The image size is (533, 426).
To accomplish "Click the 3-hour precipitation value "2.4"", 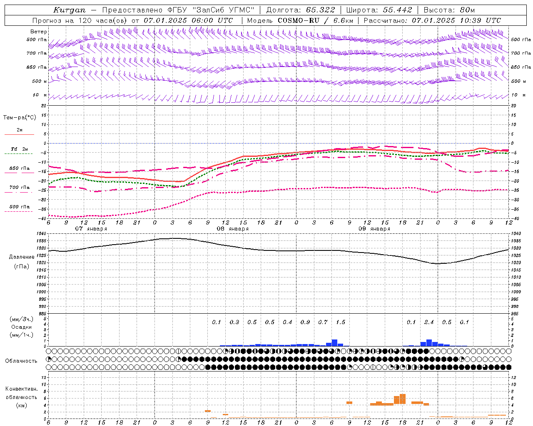I will pyautogui.click(x=429, y=322).
